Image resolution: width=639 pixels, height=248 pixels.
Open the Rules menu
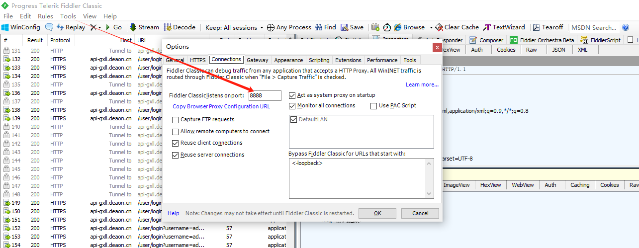click(x=45, y=16)
